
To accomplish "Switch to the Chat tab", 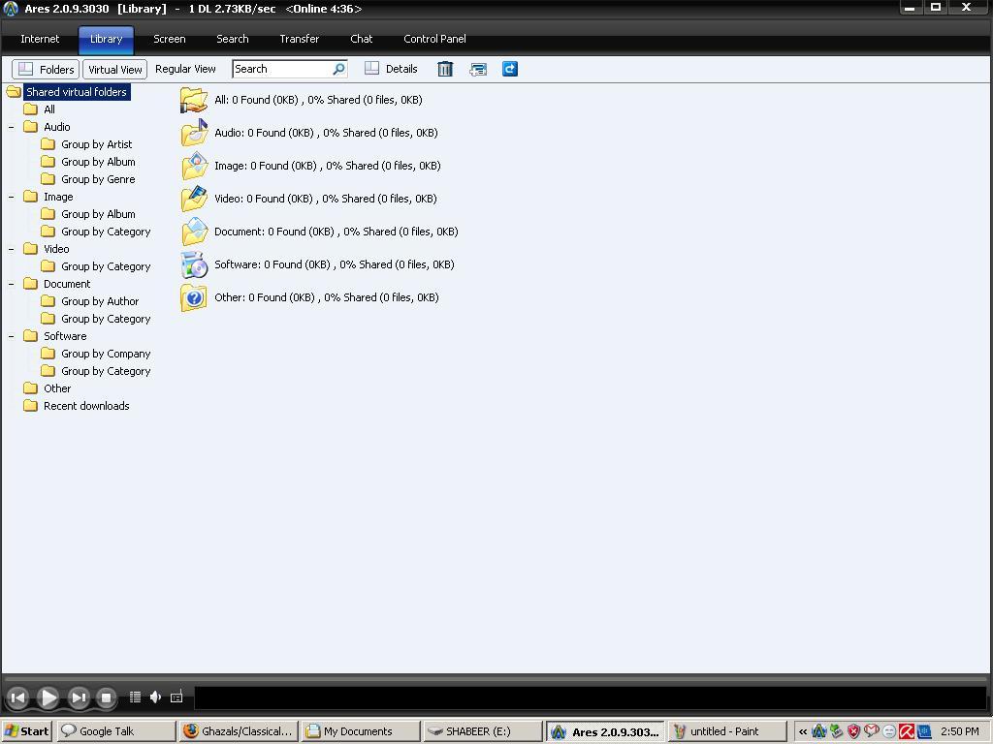I will click(361, 39).
